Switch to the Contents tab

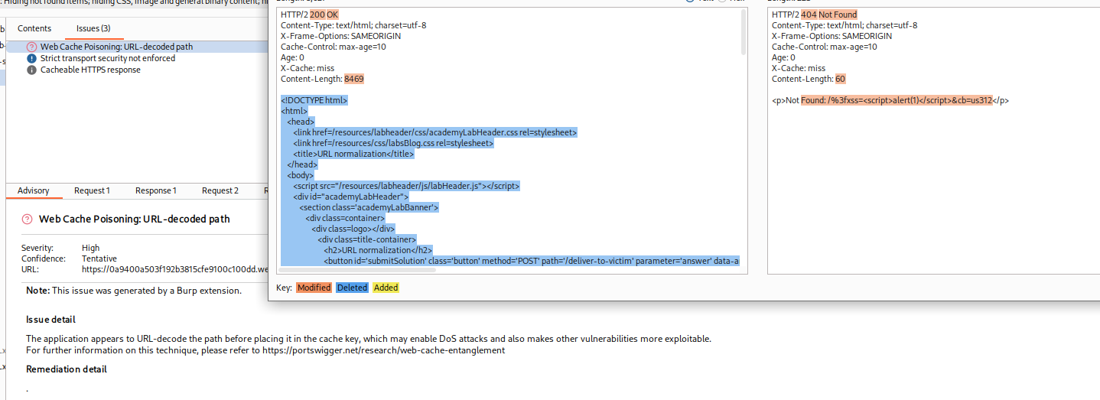[34, 28]
